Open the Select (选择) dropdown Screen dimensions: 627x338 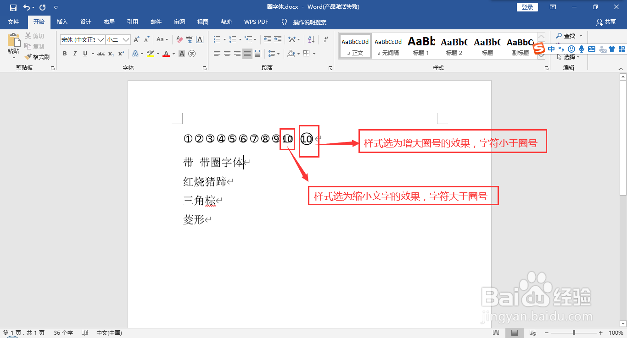[x=569, y=57]
